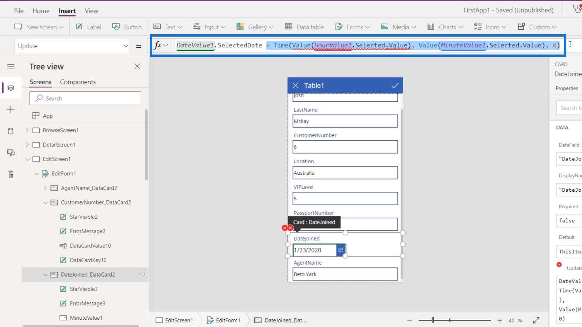The image size is (582, 327).
Task: Expand the DetailScreen1 tree node
Action: (27, 145)
